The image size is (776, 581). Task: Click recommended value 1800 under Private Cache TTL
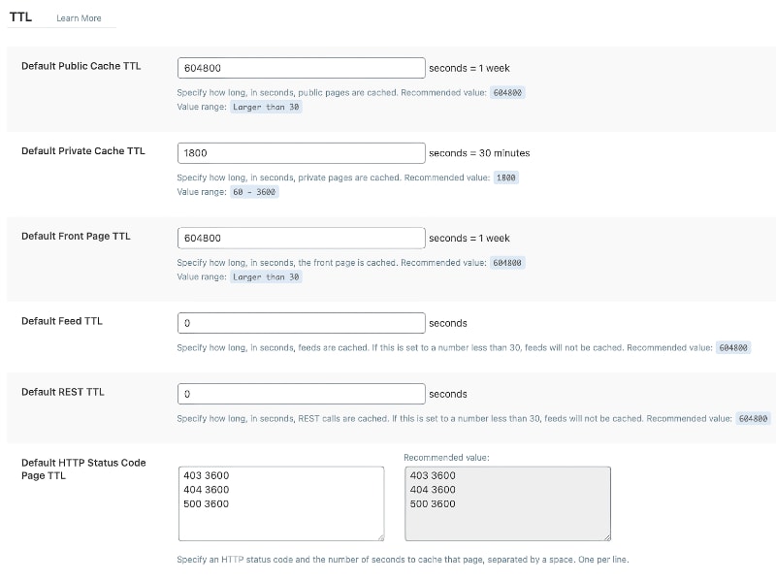[505, 178]
